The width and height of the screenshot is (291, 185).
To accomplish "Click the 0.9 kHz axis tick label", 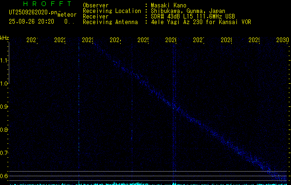I will point(5,107).
